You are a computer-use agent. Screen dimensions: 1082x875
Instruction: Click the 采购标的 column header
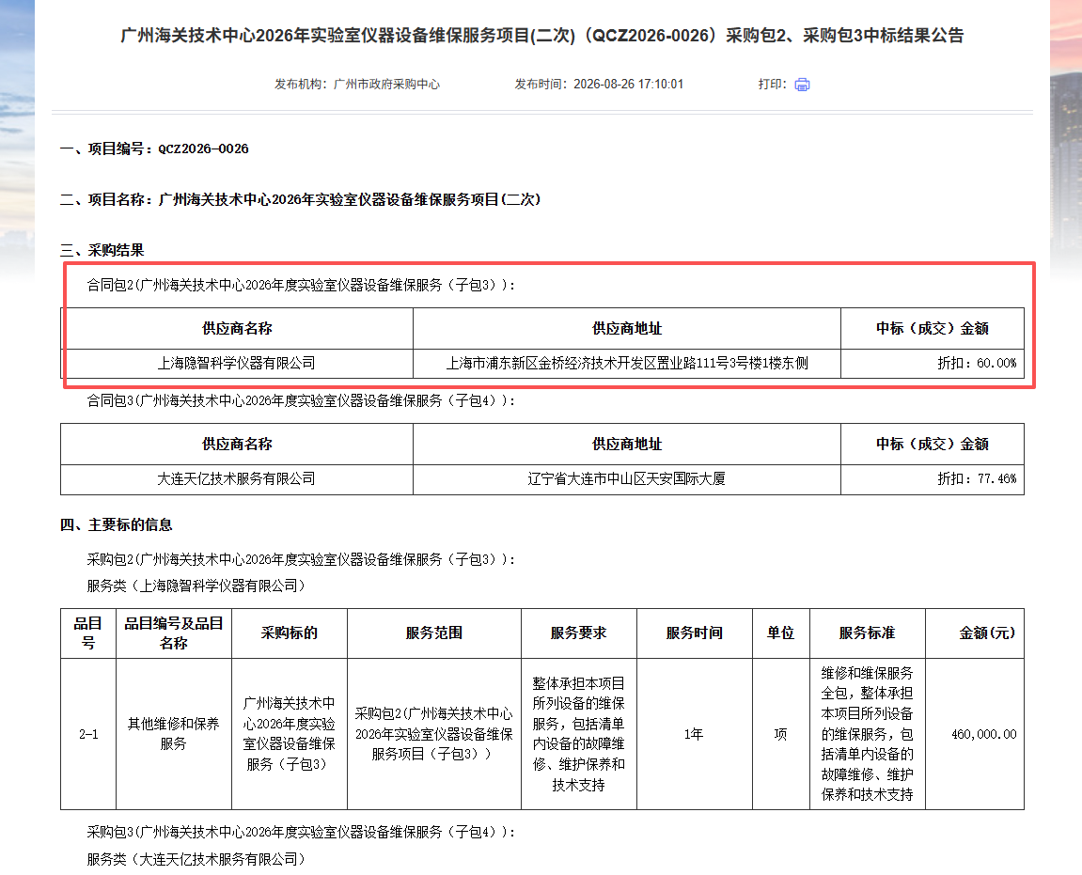click(290, 633)
